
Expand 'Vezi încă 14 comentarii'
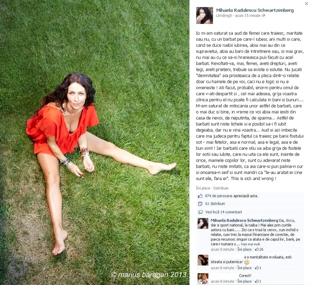click(x=223, y=212)
